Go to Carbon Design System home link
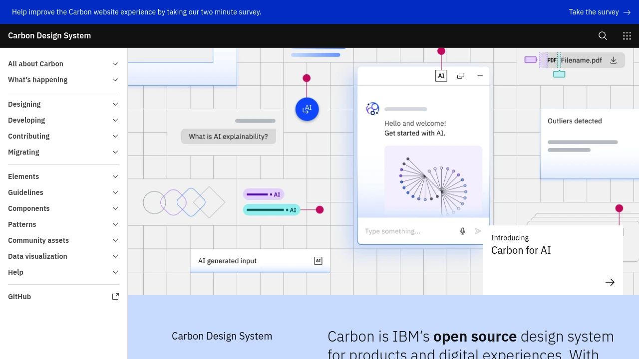Viewport: 639px width, 359px height. [x=49, y=36]
